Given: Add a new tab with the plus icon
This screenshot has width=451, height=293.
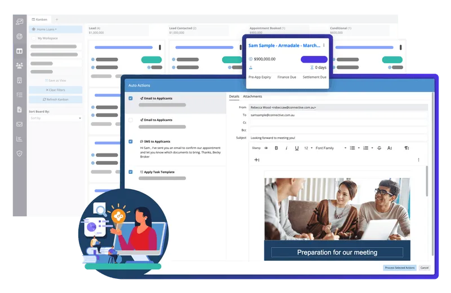Looking at the screenshot, I should pyautogui.click(x=57, y=19).
